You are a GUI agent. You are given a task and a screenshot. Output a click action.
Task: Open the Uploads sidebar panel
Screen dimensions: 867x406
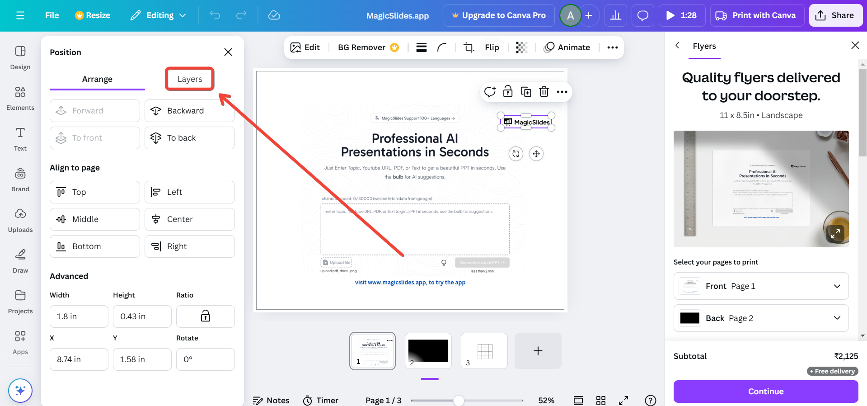(x=20, y=220)
